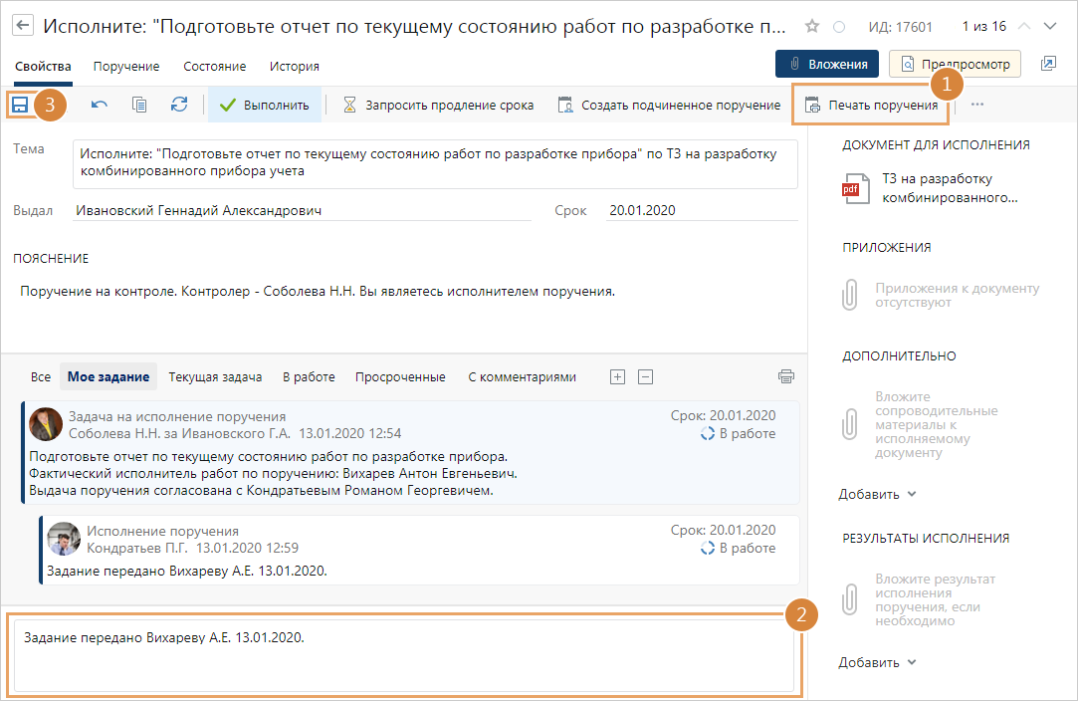Click the Вложения button
Viewport: 1078px width, 701px height.
[826, 64]
